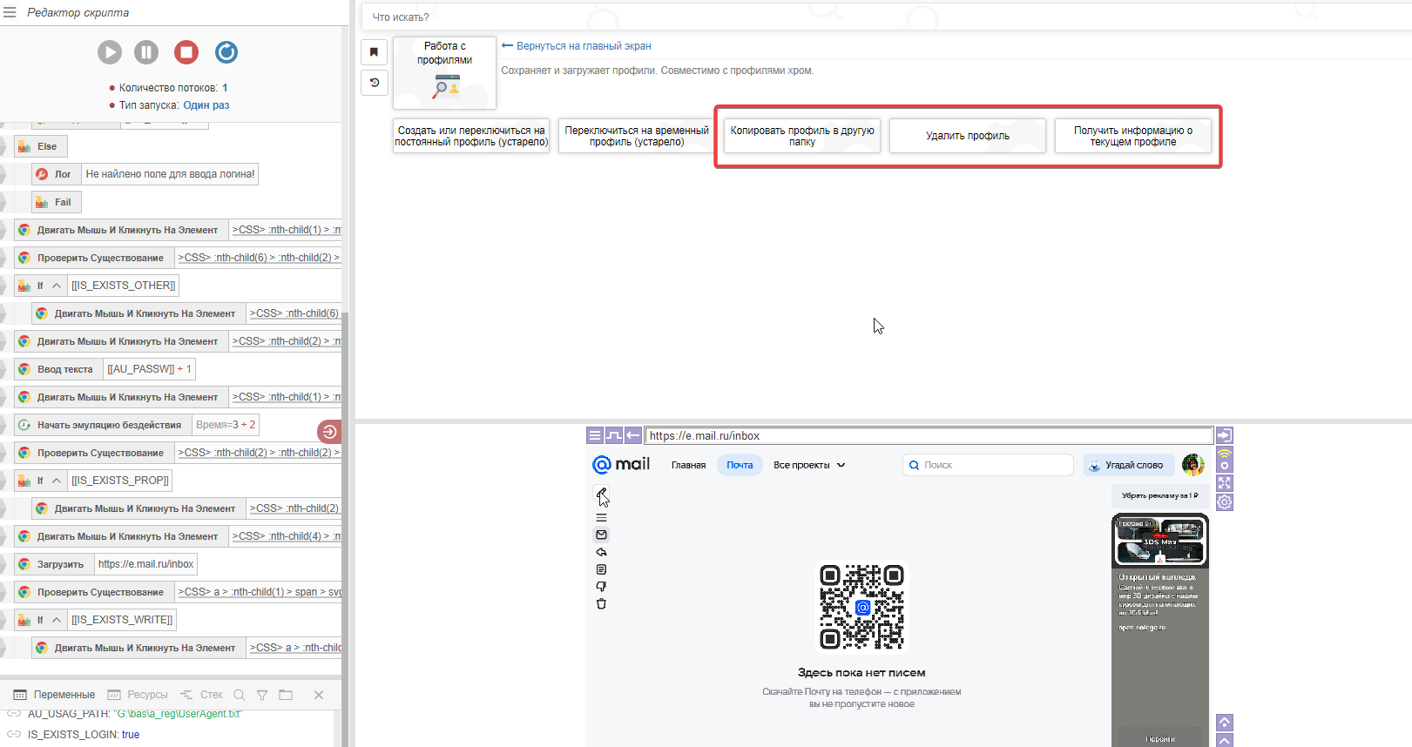Collapse the [[IS_EXISTS_WRITE]] If block

click(x=57, y=620)
